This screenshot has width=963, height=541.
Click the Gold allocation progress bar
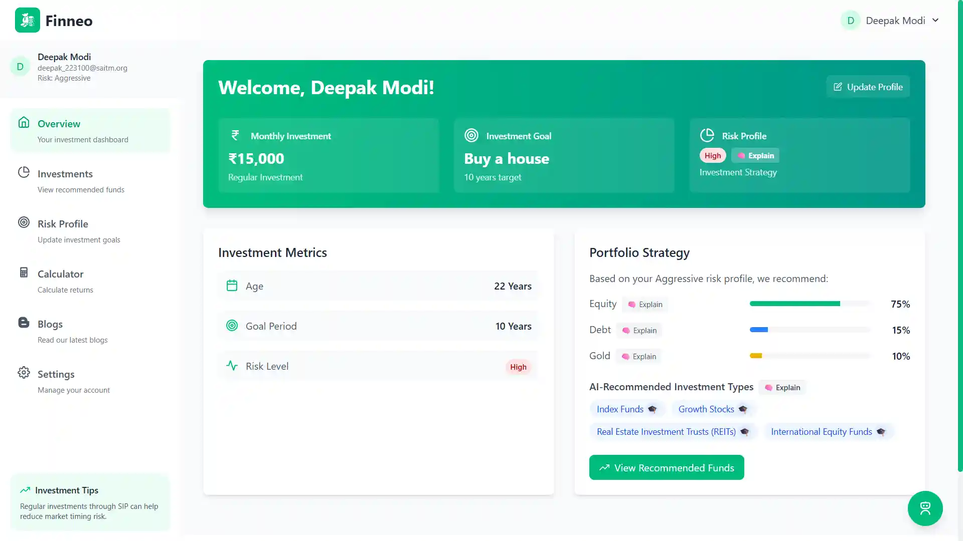coord(810,356)
